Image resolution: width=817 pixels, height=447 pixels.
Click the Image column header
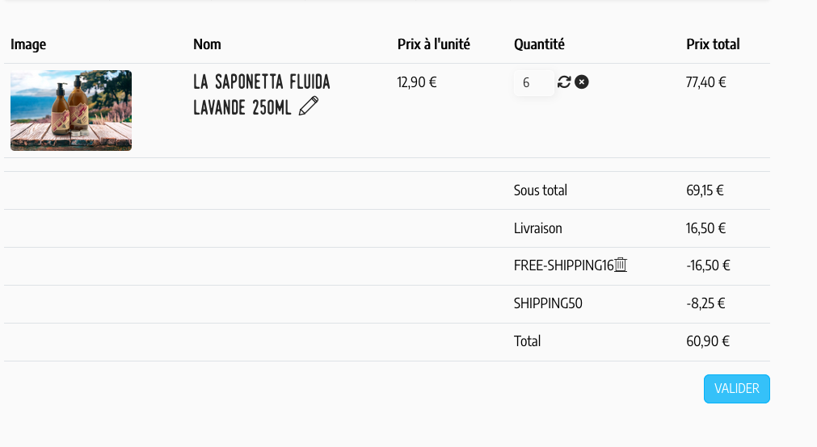28,44
